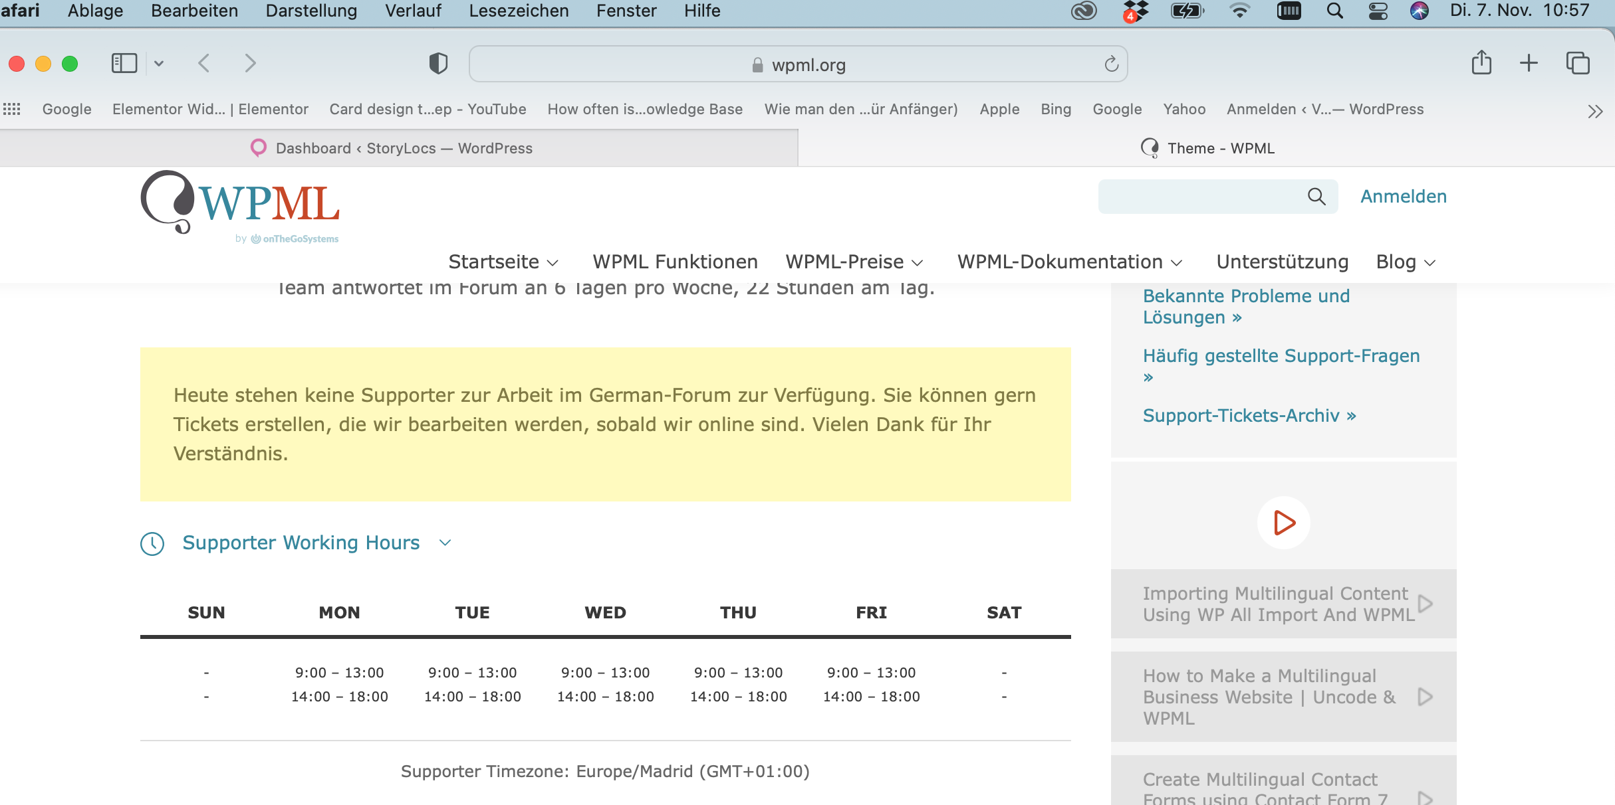The width and height of the screenshot is (1615, 805).
Task: Open the Lesezeichen menu
Action: [x=519, y=11]
